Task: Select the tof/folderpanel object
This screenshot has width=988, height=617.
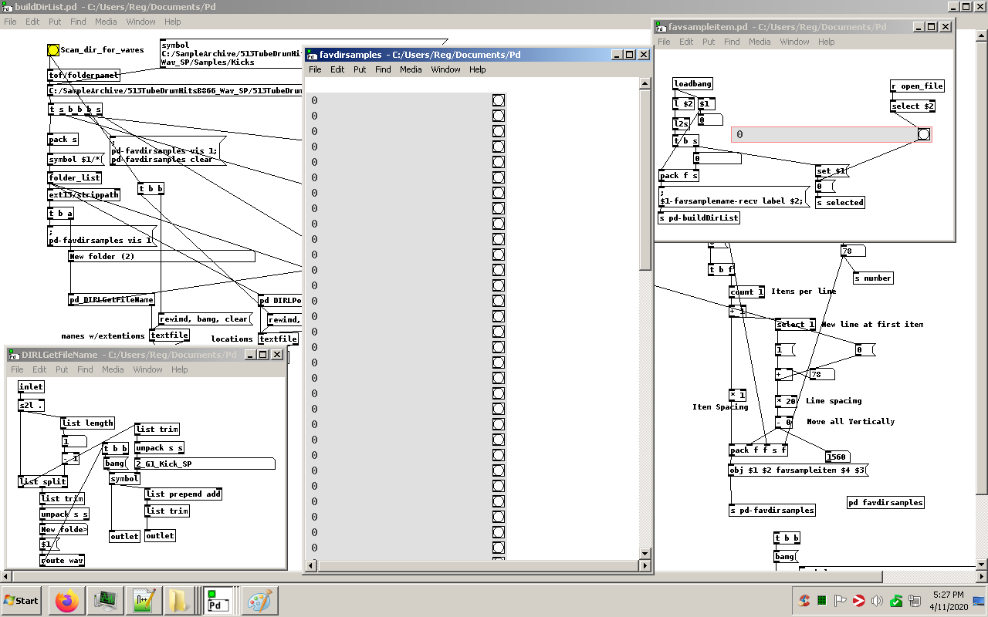Action: 84,76
